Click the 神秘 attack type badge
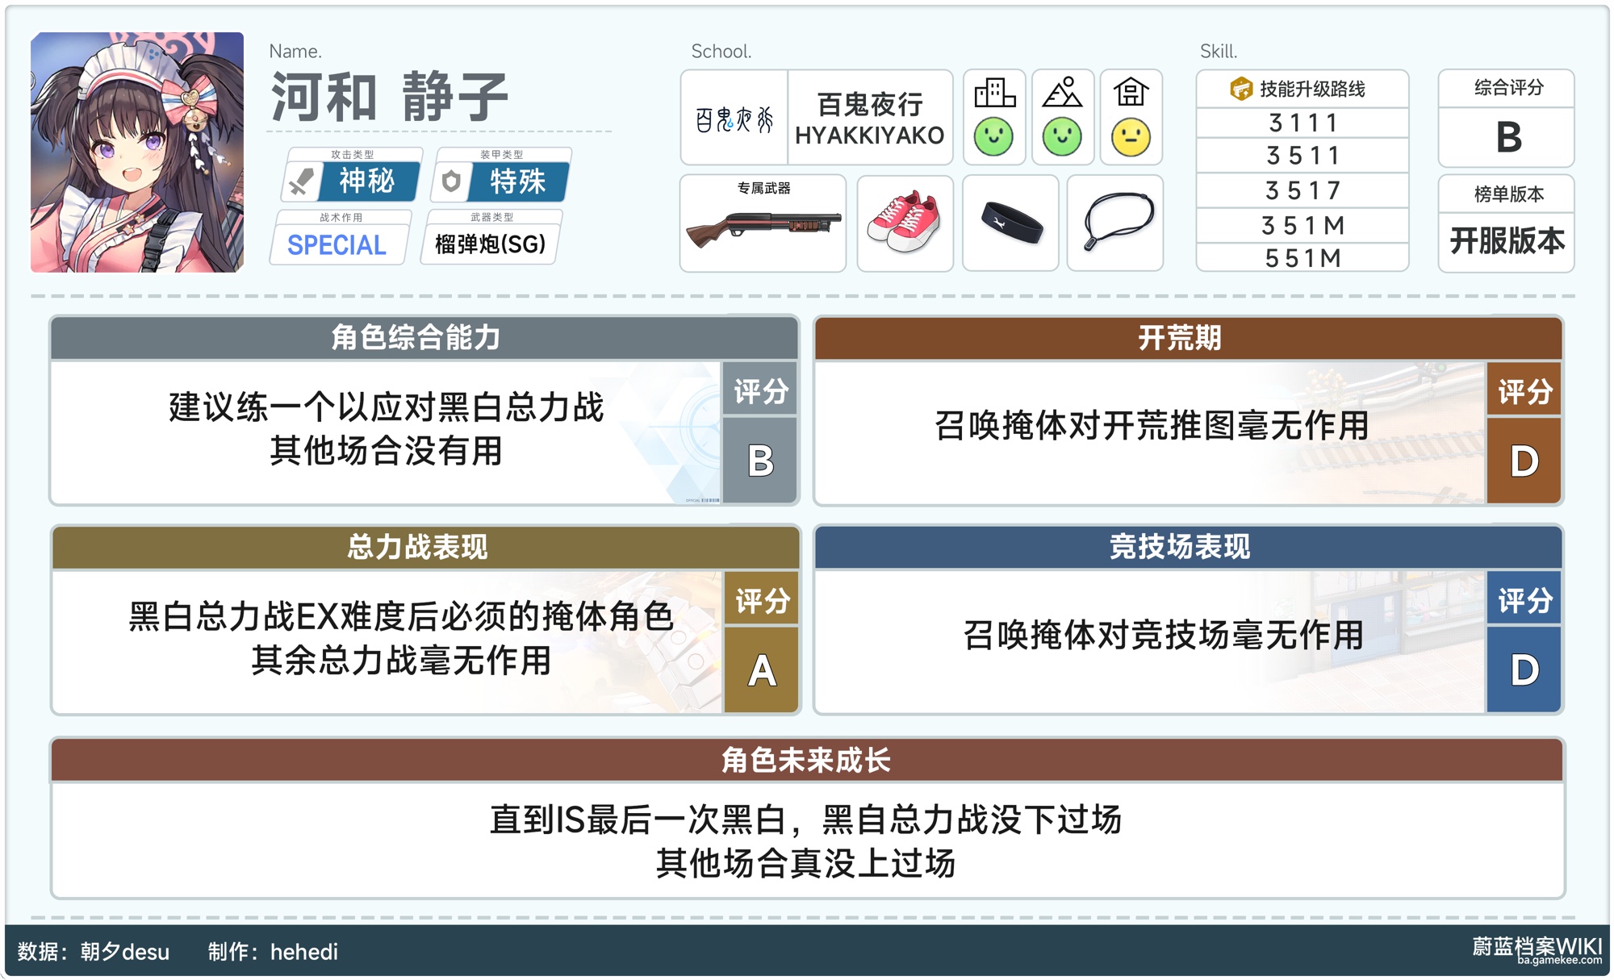The height and width of the screenshot is (980, 1614). [367, 181]
